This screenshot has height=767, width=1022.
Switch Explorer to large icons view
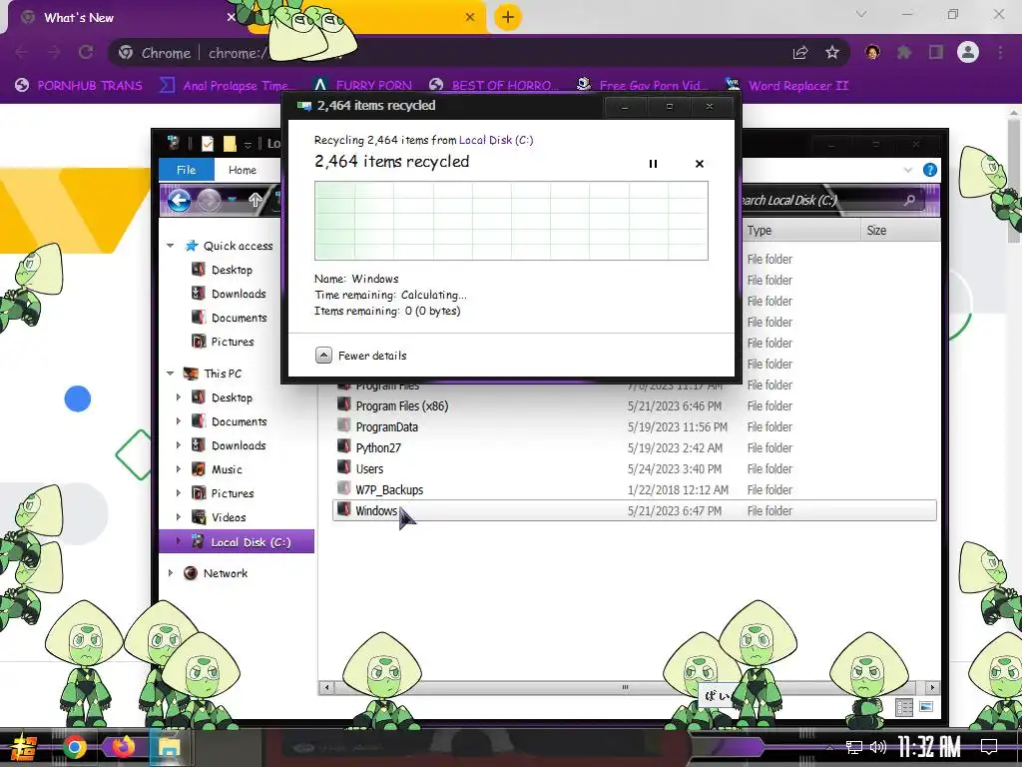[x=926, y=707]
